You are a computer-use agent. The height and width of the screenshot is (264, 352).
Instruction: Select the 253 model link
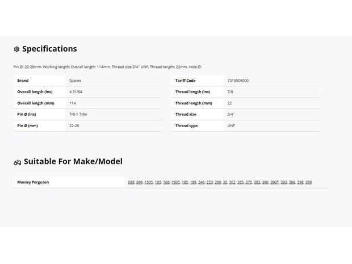(209, 182)
